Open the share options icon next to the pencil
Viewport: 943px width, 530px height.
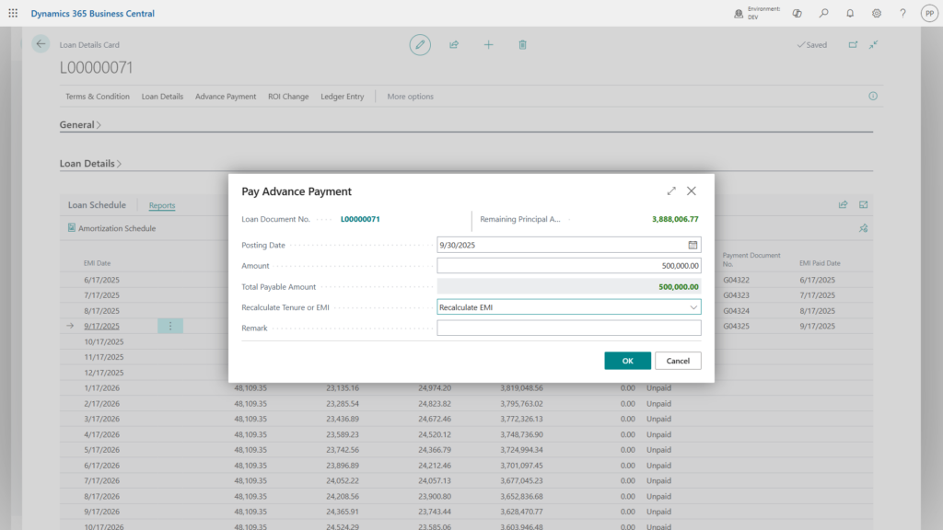pyautogui.click(x=454, y=44)
